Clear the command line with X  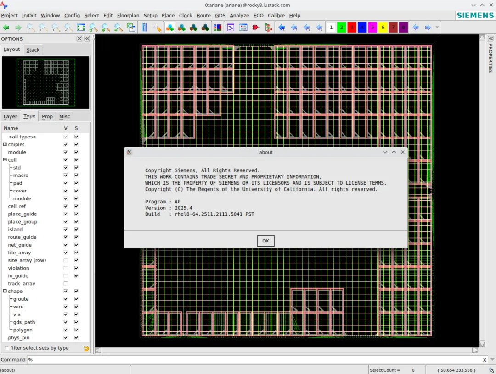coord(485,360)
